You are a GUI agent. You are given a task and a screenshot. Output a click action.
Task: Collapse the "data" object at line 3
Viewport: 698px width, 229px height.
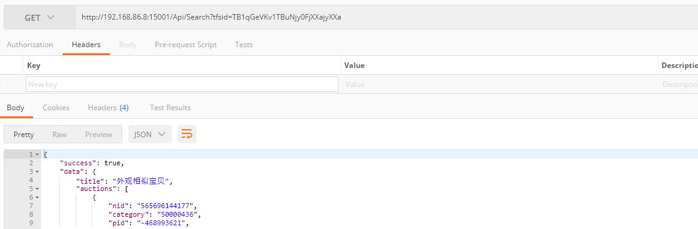pos(37,171)
